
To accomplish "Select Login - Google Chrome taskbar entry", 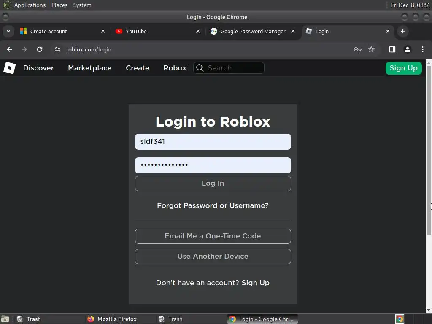I will pyautogui.click(x=262, y=319).
